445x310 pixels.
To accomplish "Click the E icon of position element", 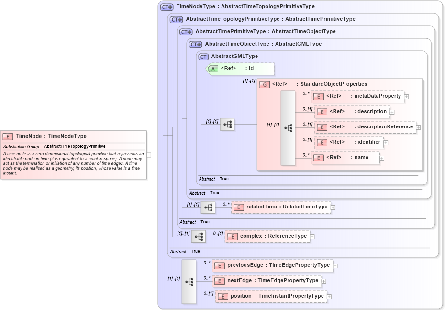I will [x=223, y=297].
